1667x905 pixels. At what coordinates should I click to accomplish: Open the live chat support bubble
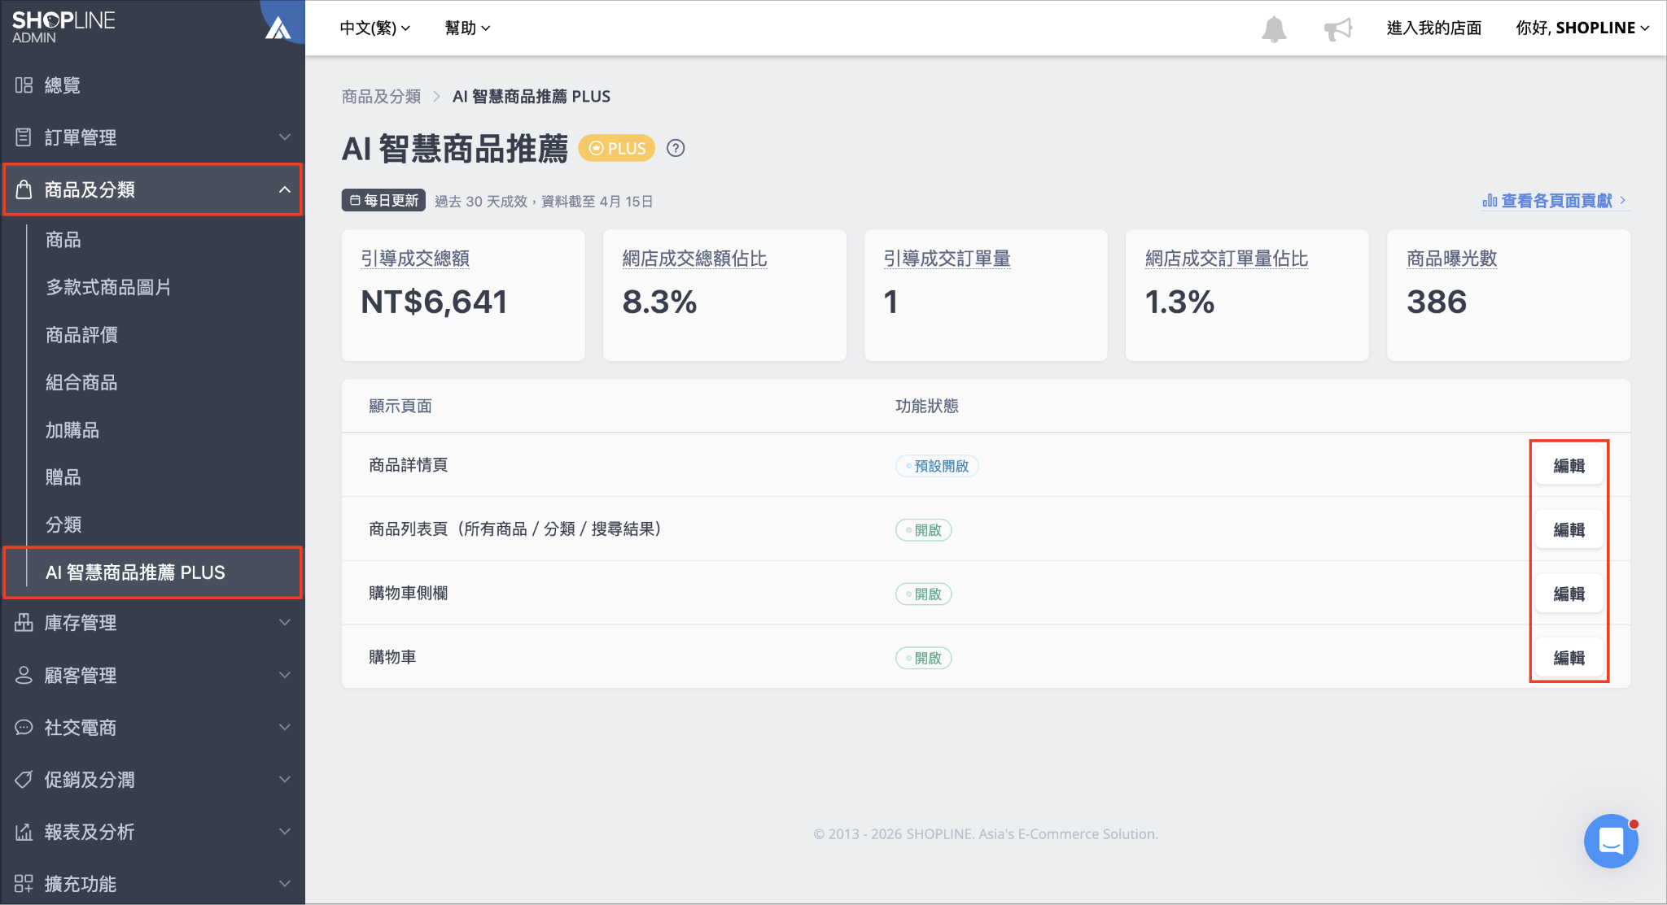tap(1611, 841)
